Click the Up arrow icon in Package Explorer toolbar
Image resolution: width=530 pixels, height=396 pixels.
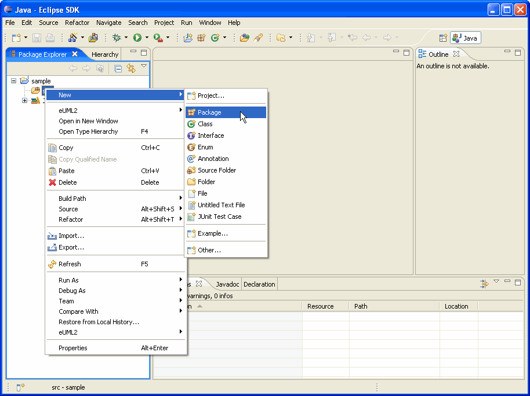click(x=100, y=68)
